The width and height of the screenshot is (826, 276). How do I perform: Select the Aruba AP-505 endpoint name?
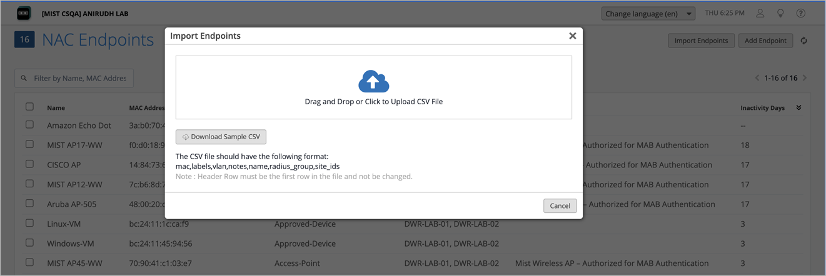[71, 204]
